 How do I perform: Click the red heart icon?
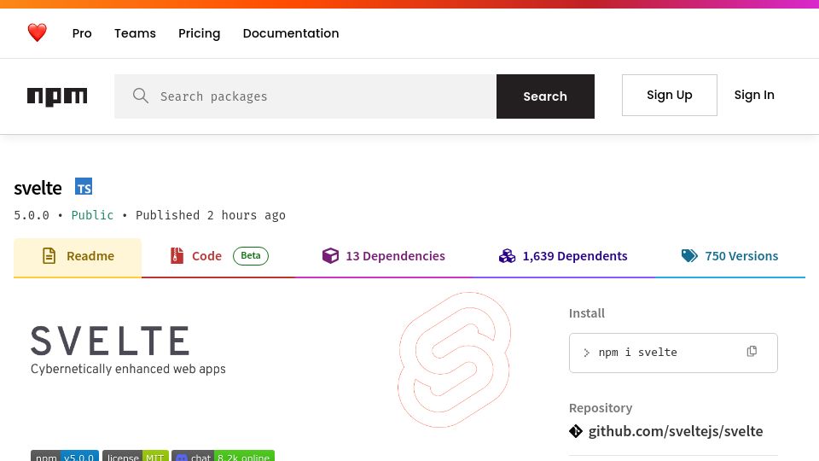(x=37, y=33)
